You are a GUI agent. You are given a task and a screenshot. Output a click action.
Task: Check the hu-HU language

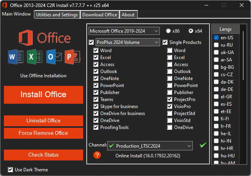pyautogui.click(x=216, y=156)
